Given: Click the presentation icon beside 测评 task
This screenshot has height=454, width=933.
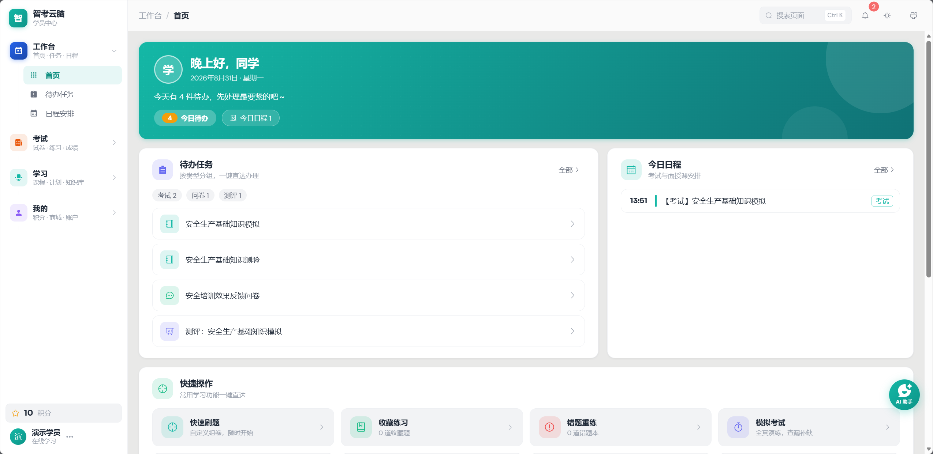Looking at the screenshot, I should (x=169, y=331).
